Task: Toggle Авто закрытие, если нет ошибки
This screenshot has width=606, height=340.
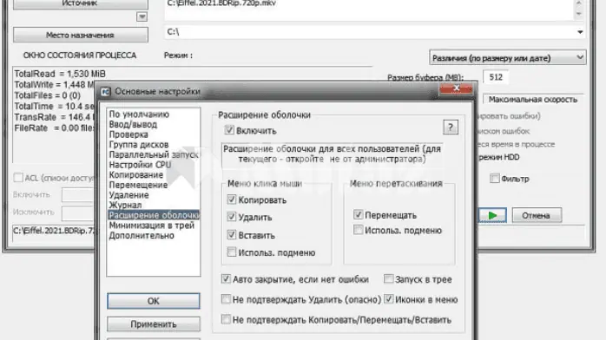Action: pos(226,278)
